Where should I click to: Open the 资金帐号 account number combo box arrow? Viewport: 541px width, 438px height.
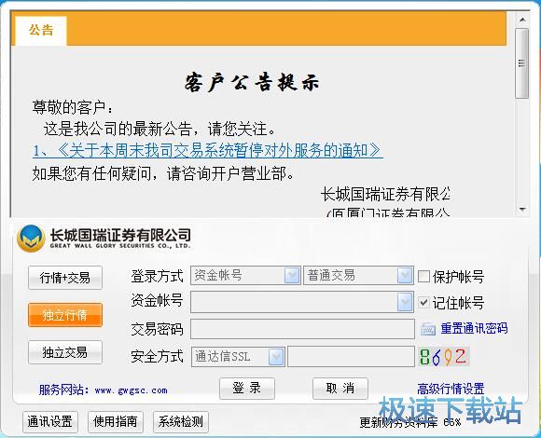coord(405,302)
